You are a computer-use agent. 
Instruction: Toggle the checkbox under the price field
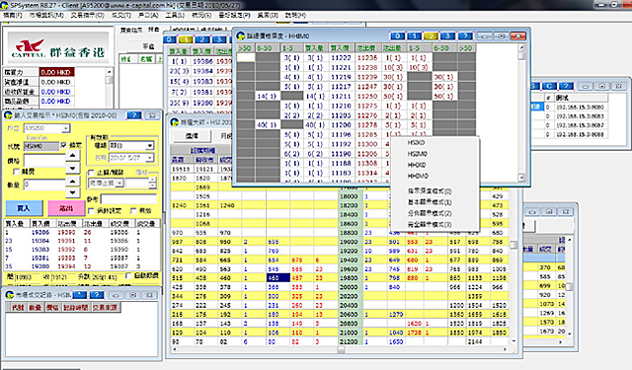point(16,172)
